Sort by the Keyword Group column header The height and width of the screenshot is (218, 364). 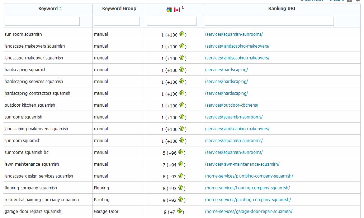119,9
